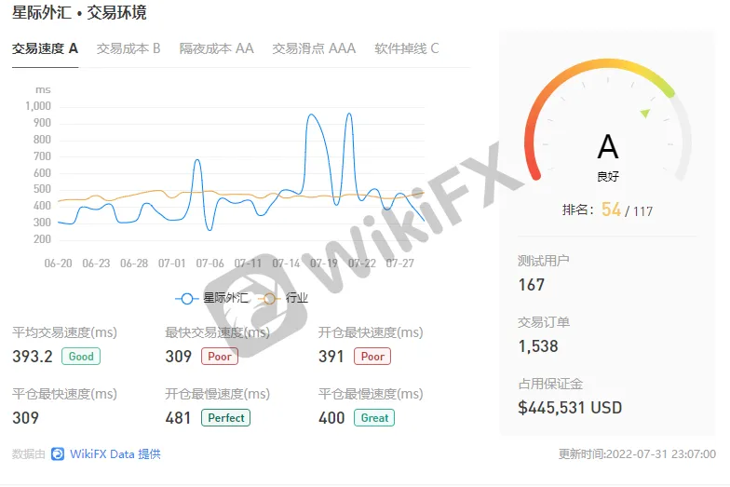Click the Good badge for average speed

tap(81, 357)
